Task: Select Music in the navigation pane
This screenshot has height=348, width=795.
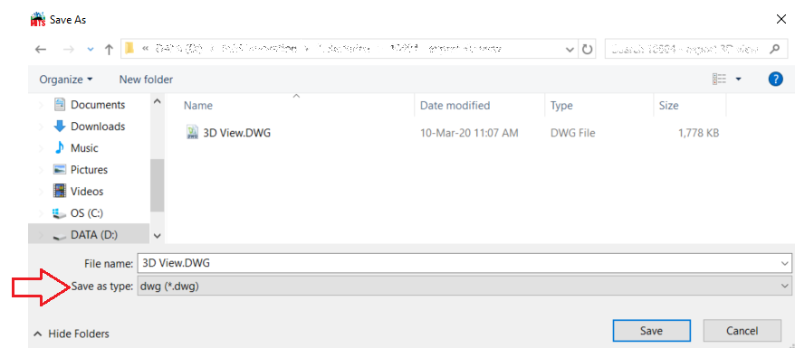Action: [84, 148]
